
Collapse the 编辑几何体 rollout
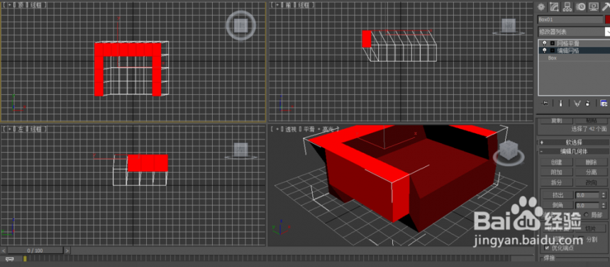[573, 151]
